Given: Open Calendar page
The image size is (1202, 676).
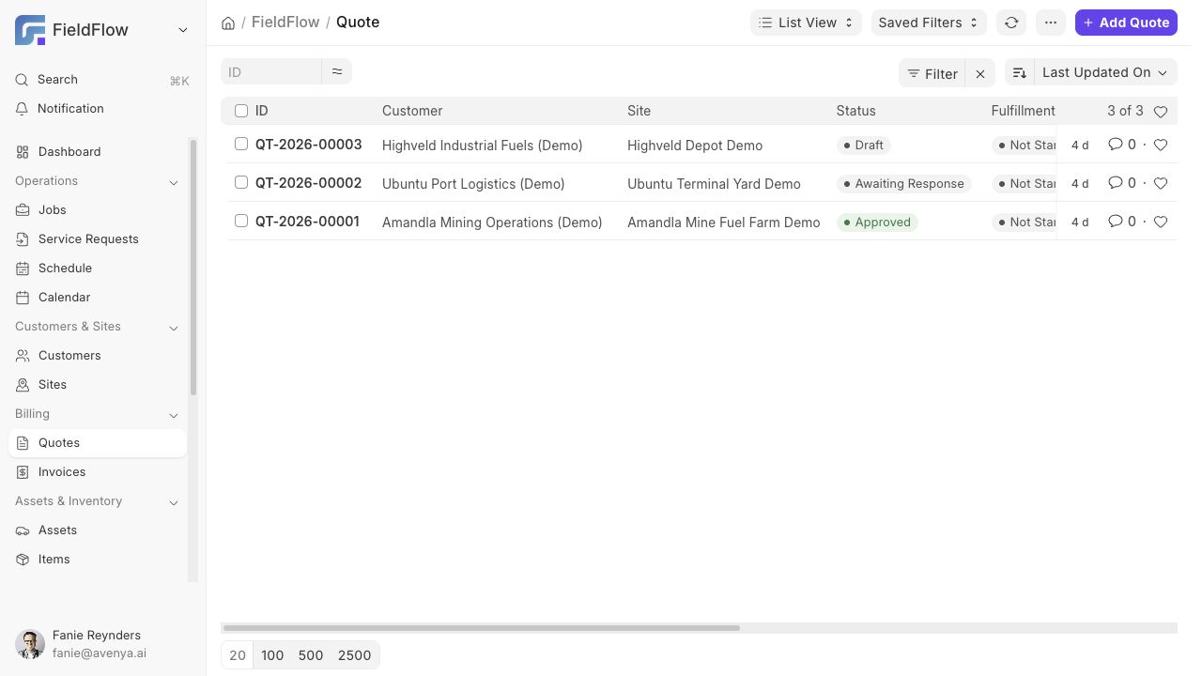Looking at the screenshot, I should tap(98, 298).
